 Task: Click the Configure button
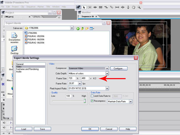[119, 68]
